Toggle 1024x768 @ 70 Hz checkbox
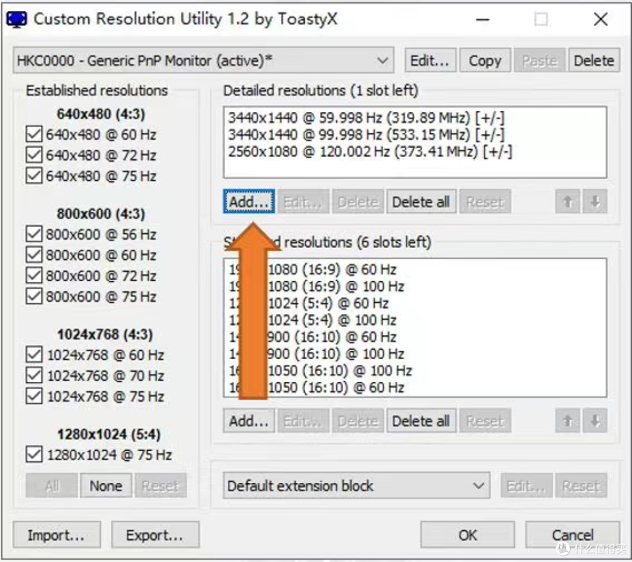 click(x=33, y=375)
